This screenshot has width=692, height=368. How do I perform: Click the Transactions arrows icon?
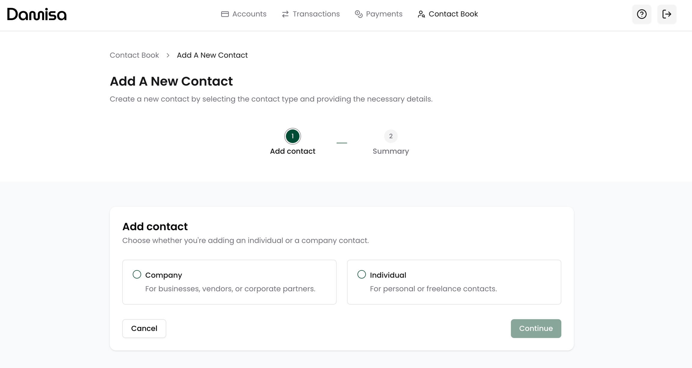[x=285, y=14]
